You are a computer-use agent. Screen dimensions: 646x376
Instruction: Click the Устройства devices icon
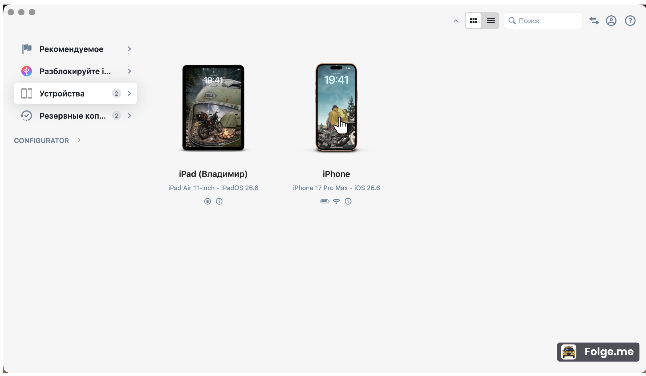point(27,93)
